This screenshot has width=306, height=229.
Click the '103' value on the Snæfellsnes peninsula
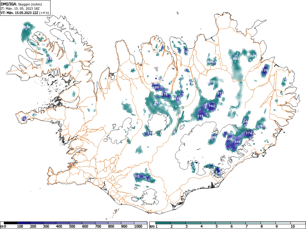pos(24,119)
